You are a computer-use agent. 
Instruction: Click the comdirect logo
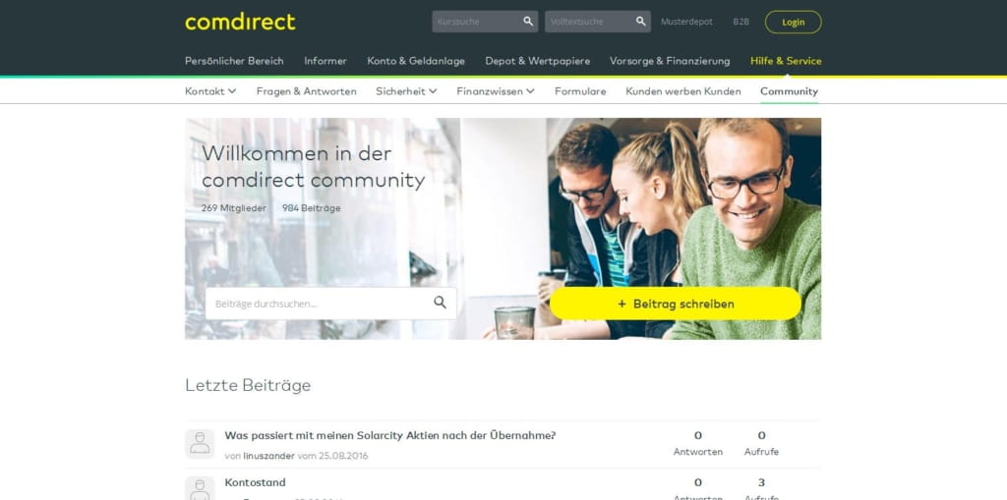240,22
